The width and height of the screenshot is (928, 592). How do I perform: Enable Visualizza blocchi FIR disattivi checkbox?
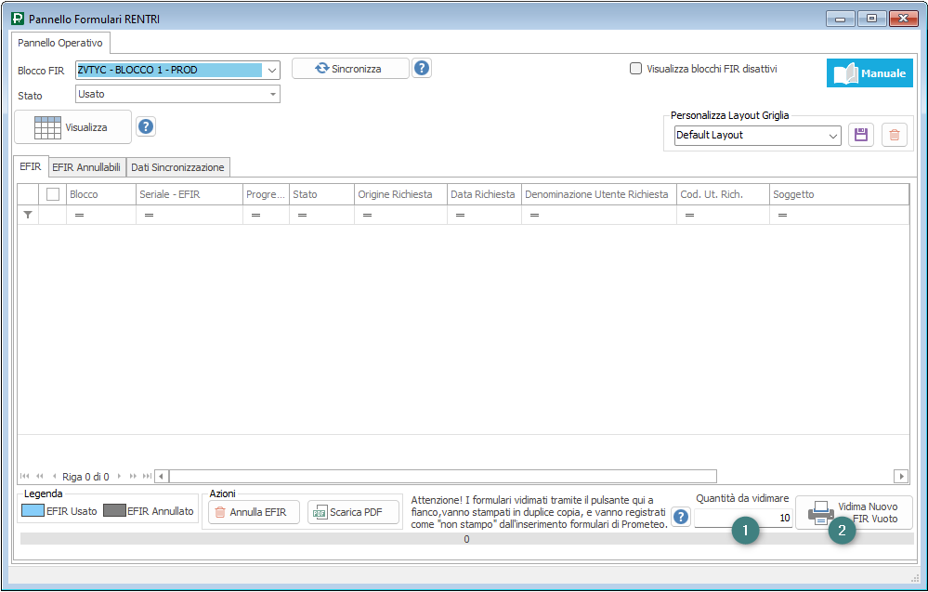click(x=636, y=68)
